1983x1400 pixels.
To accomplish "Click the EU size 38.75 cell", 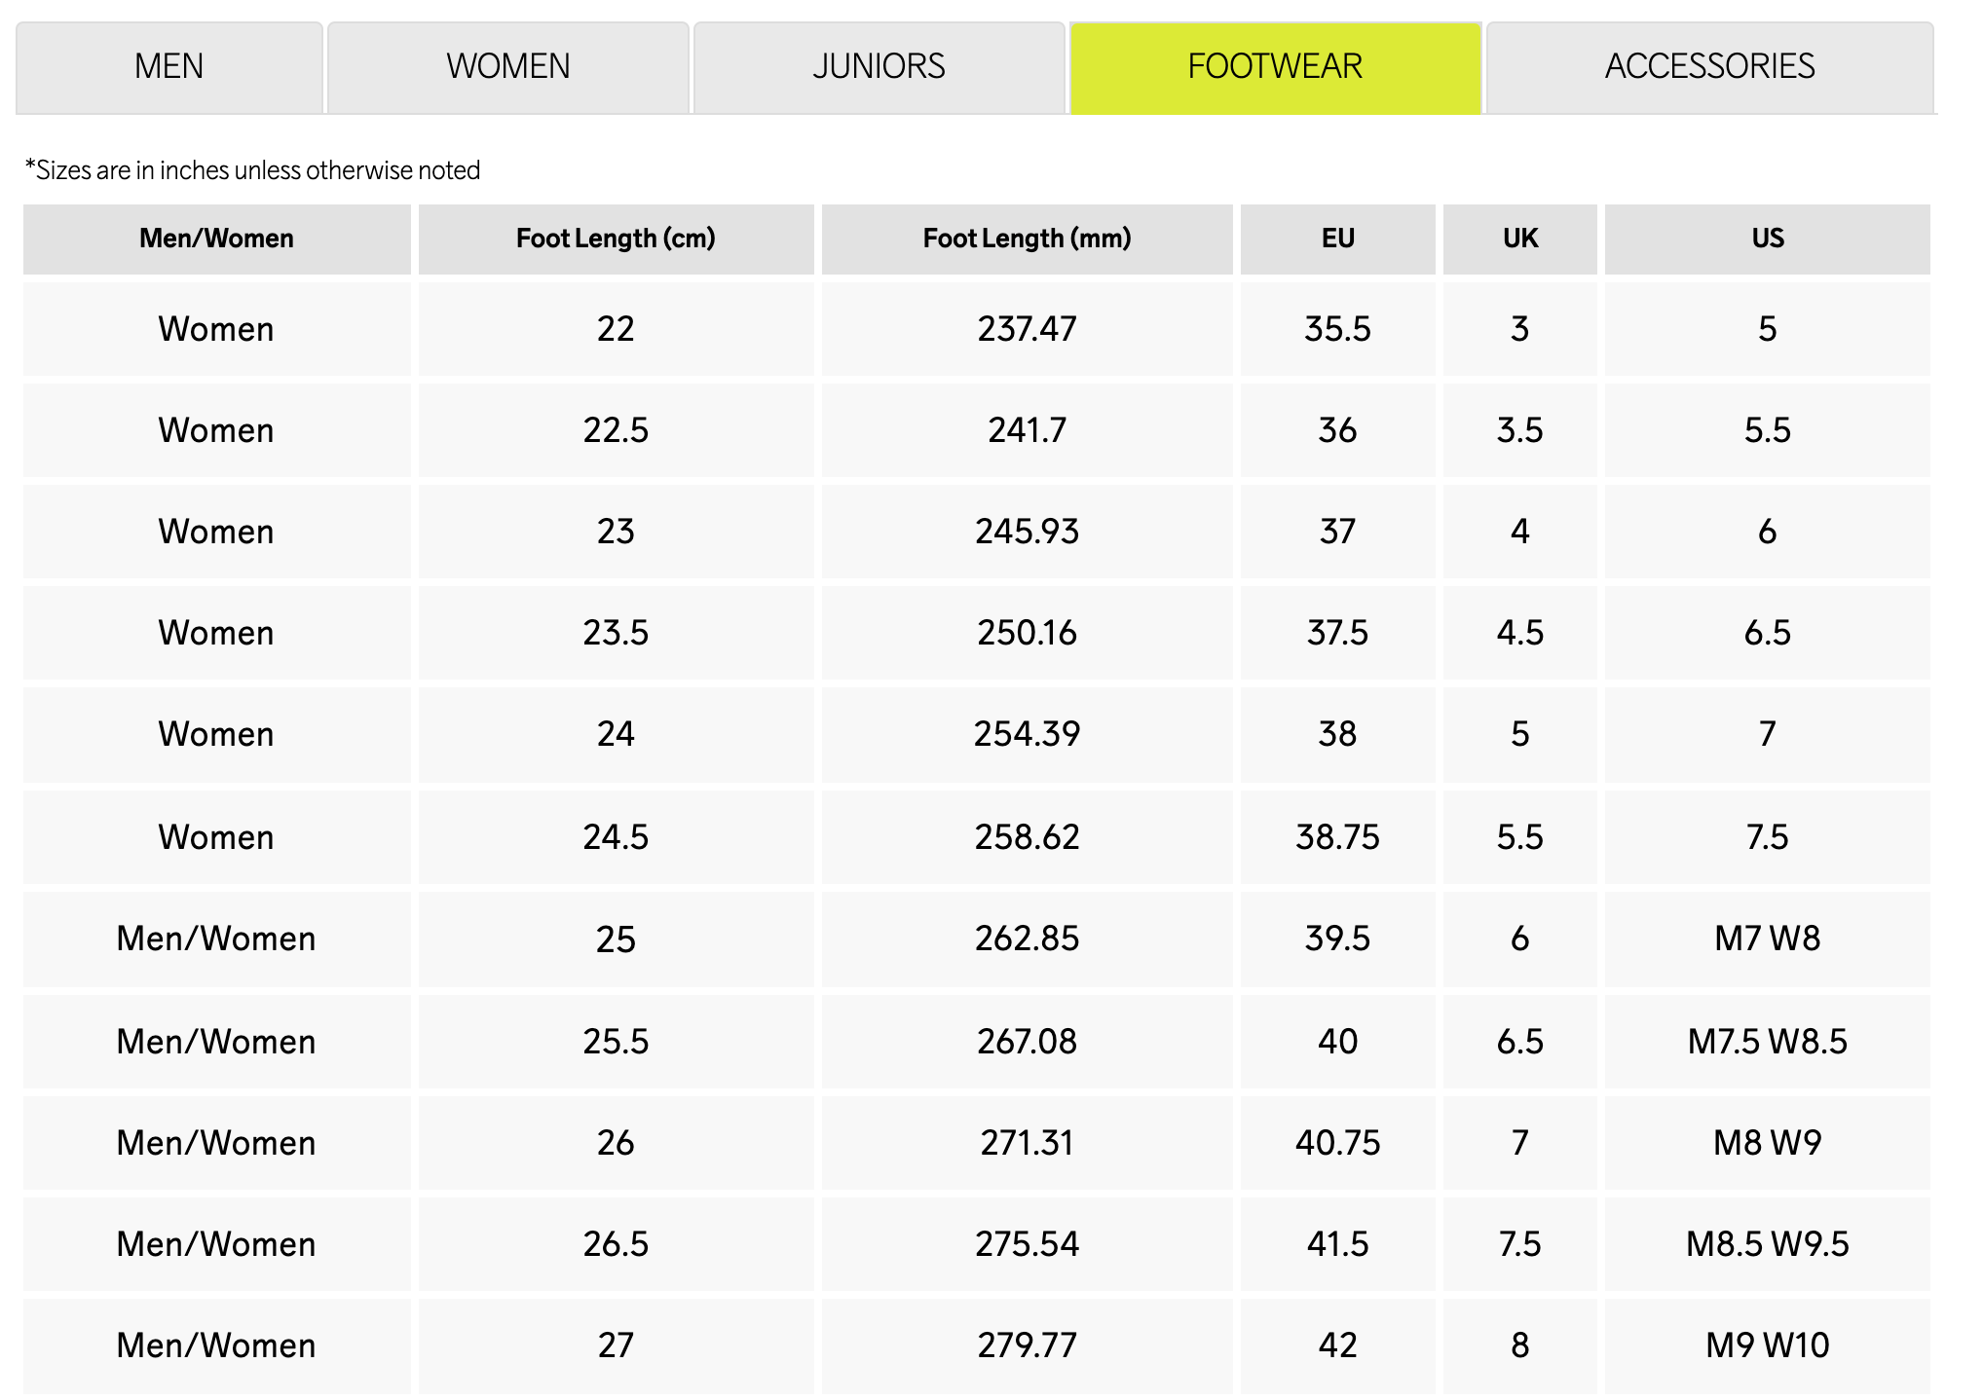I will pos(1337,837).
